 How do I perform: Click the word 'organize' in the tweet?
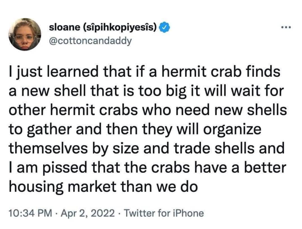point(232,130)
